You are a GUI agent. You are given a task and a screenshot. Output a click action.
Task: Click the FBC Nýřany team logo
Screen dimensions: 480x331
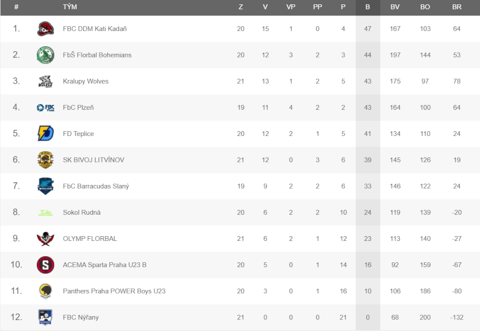pyautogui.click(x=45, y=318)
